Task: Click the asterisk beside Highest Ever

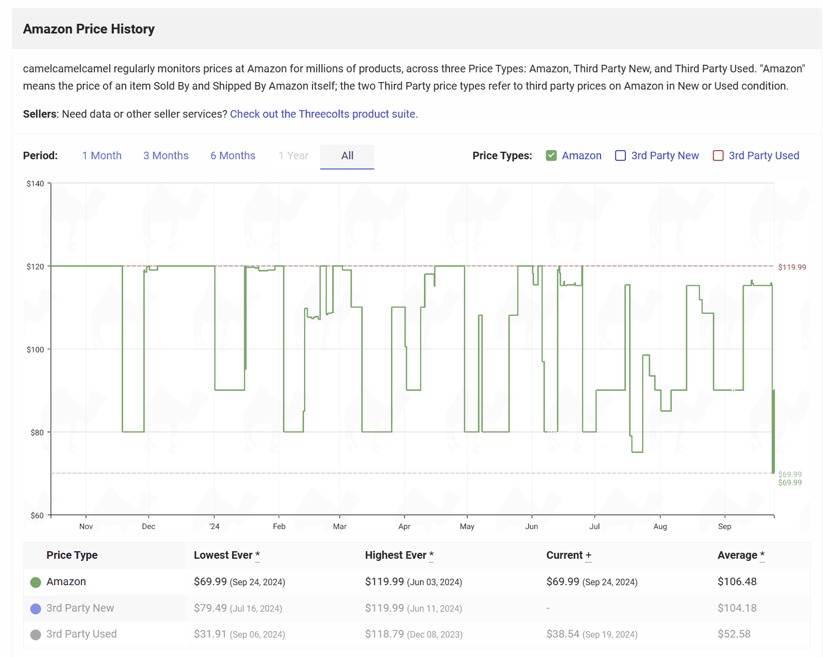Action: click(x=431, y=555)
